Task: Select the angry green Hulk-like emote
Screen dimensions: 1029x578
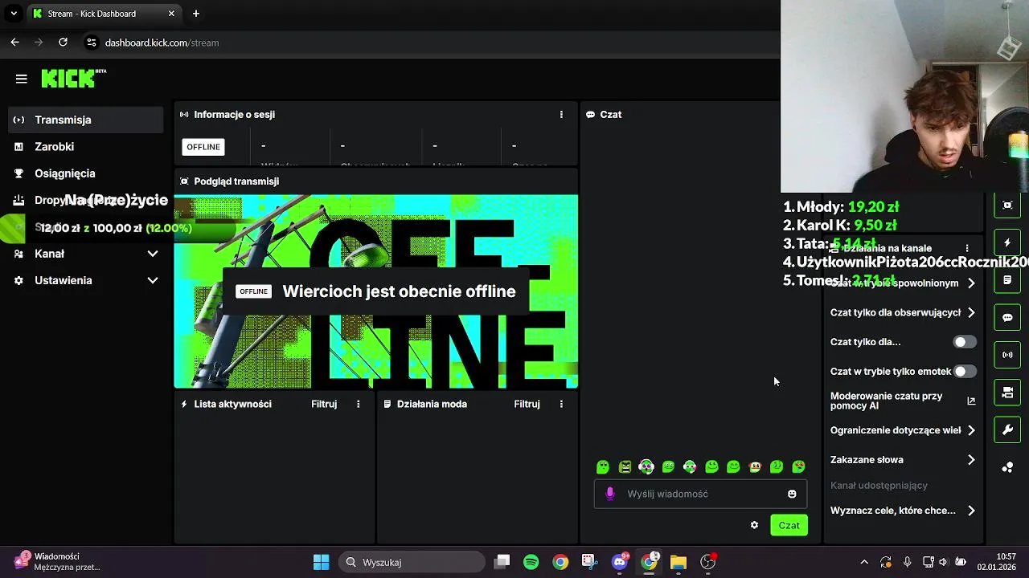Action: 625,466
